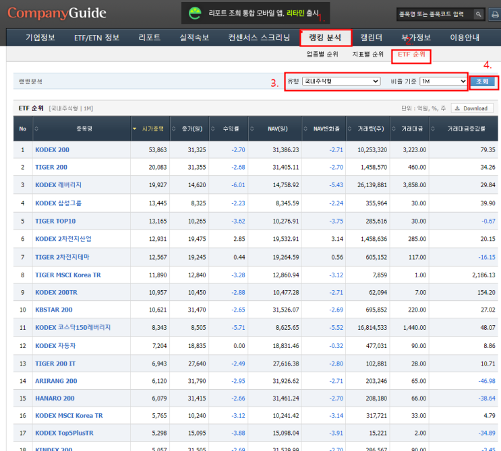Open TIGER 2차전지테마 link
Viewport: 501px width, 451px height.
62,257
